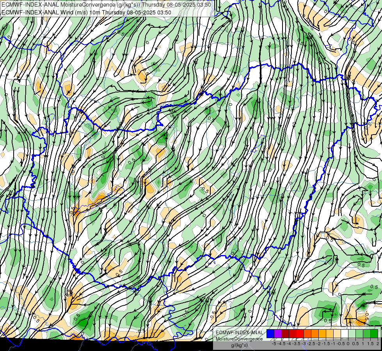Click the -3.5 tick label on the color scale

tap(296, 344)
